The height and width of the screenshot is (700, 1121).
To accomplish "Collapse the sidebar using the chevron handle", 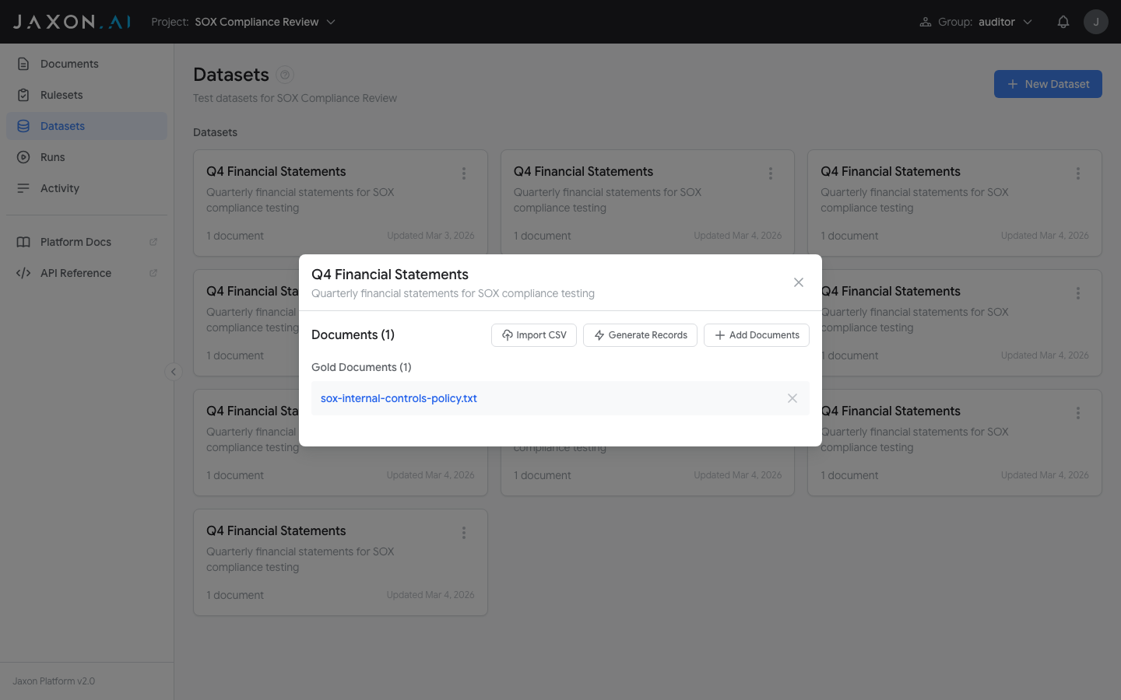I will [173, 372].
